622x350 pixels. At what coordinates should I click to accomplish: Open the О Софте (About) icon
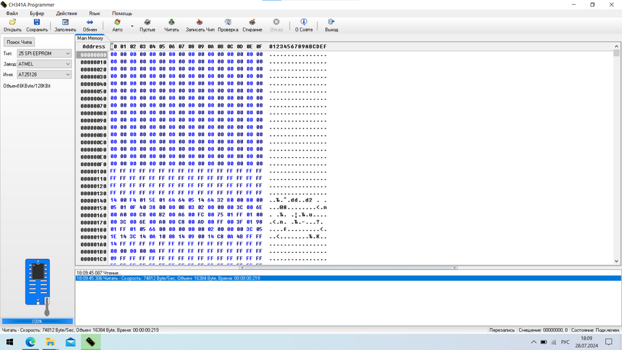(x=304, y=25)
